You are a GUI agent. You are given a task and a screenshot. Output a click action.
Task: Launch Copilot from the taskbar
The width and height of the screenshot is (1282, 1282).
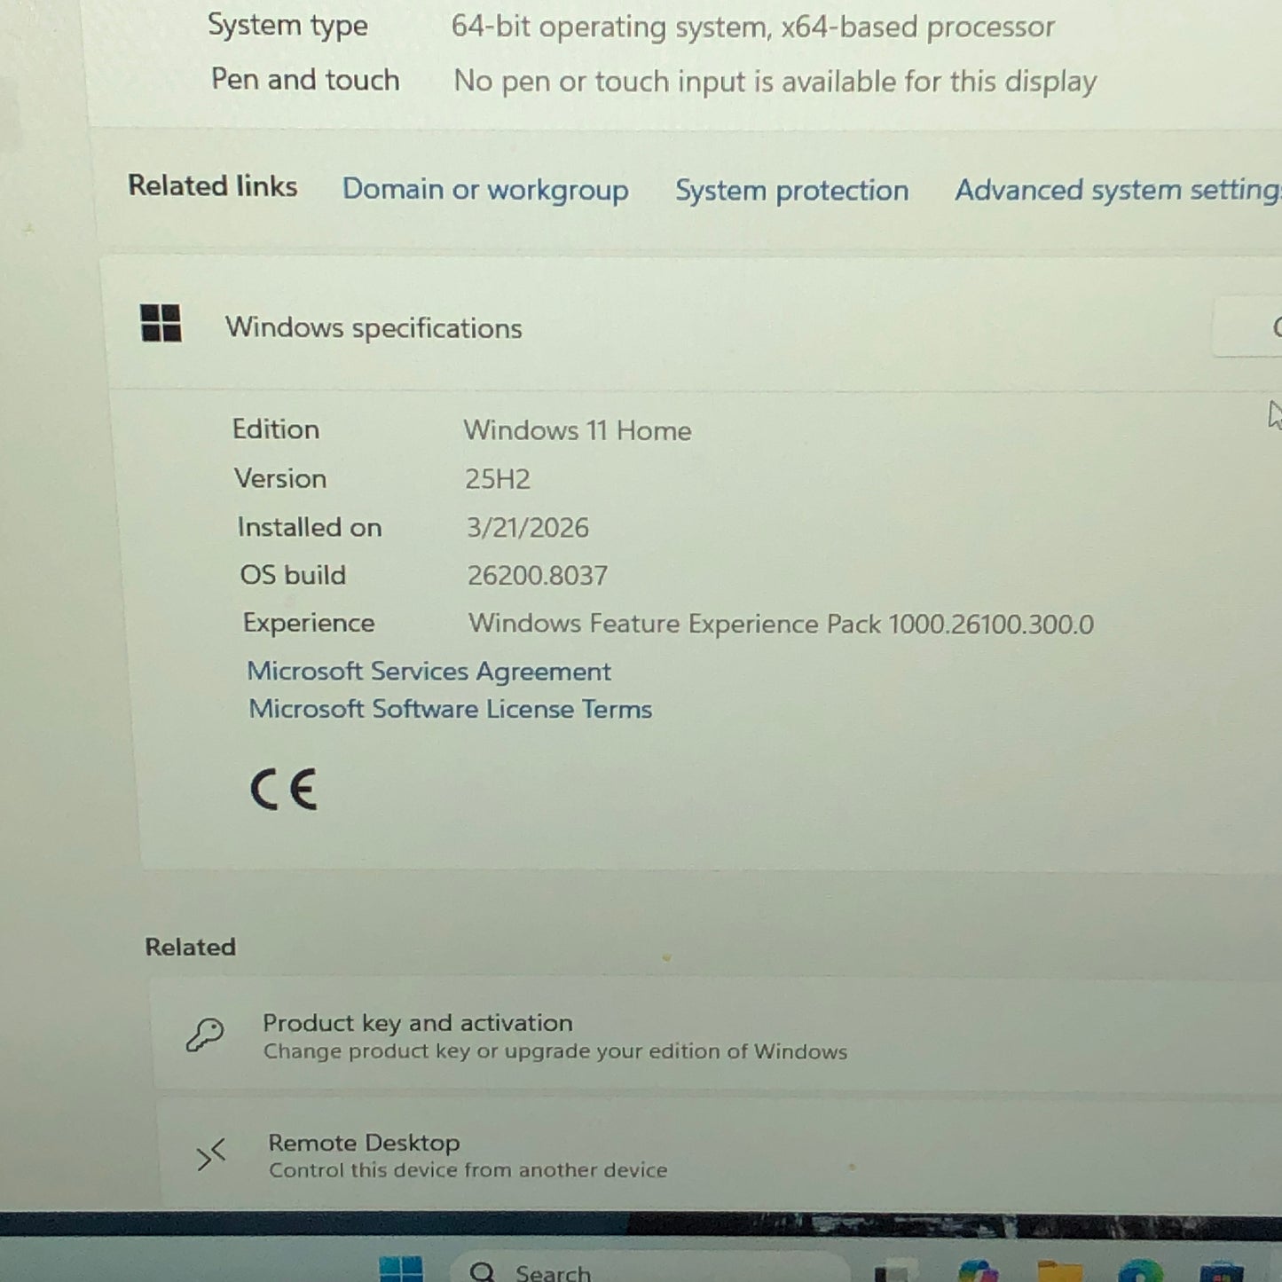tap(978, 1271)
